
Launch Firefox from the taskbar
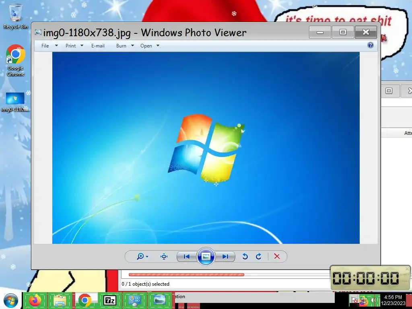pyautogui.click(x=35, y=300)
